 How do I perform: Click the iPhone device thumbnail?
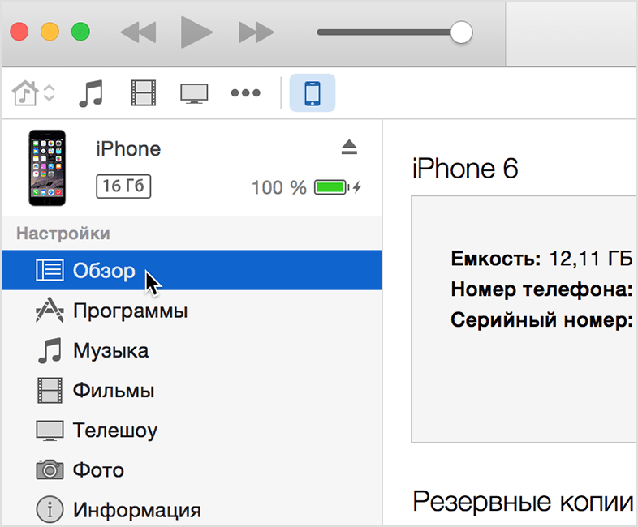point(47,168)
